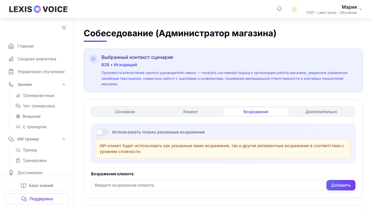Click the globe icon beside Внешние
This screenshot has height=209, width=372.
[18, 116]
